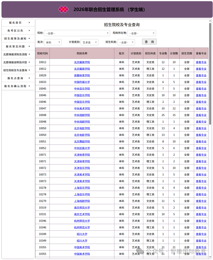Click the 招生范围 column header
This screenshot has height=260, width=213.
point(187,53)
